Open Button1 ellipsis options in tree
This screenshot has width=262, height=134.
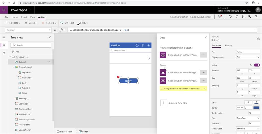coord(48,62)
